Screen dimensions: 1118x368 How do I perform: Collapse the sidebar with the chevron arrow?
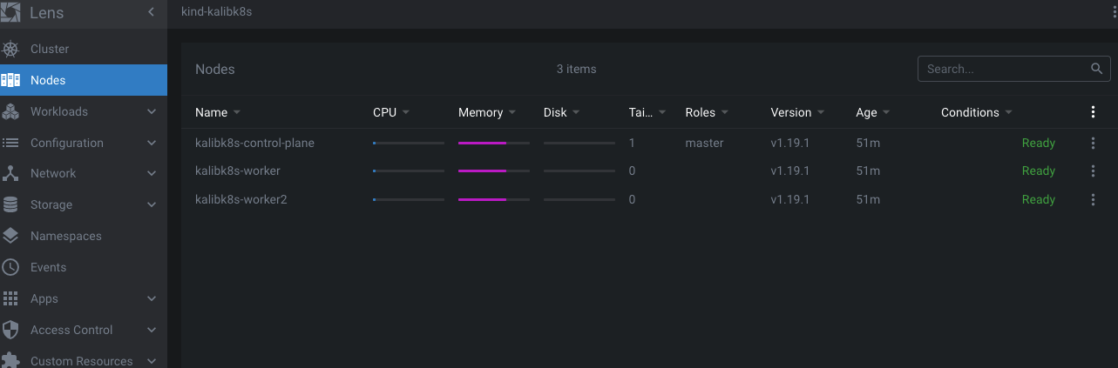pyautogui.click(x=151, y=12)
